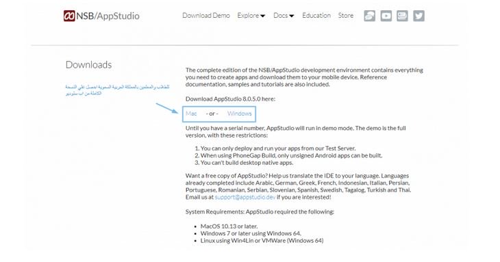Viewport: 500px width, 262px height.
Task: Select "Until you have a serial number" paragraph
Action: pyautogui.click(x=296, y=132)
